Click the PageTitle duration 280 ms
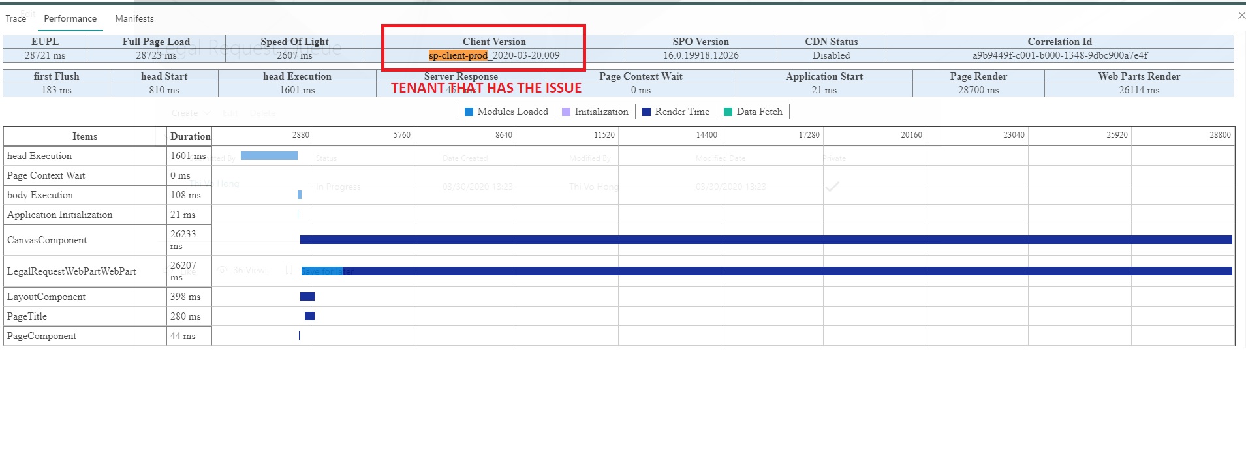 [185, 316]
